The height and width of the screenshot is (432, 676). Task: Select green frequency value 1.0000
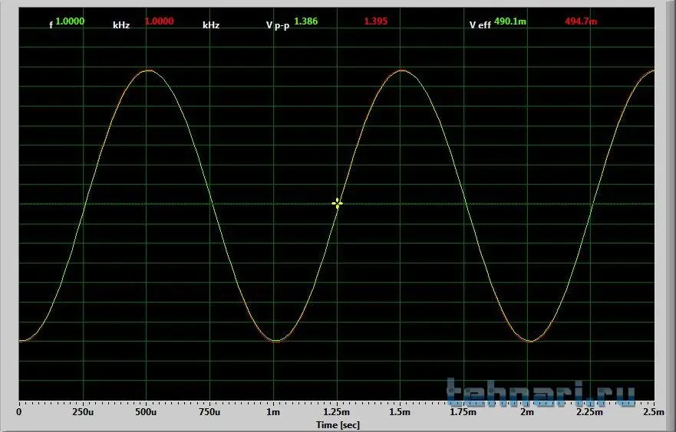click(71, 21)
